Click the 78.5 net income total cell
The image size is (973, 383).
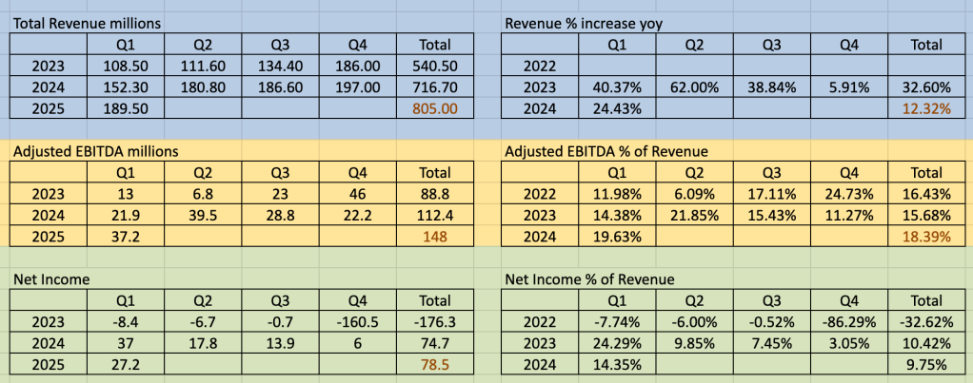tap(435, 365)
